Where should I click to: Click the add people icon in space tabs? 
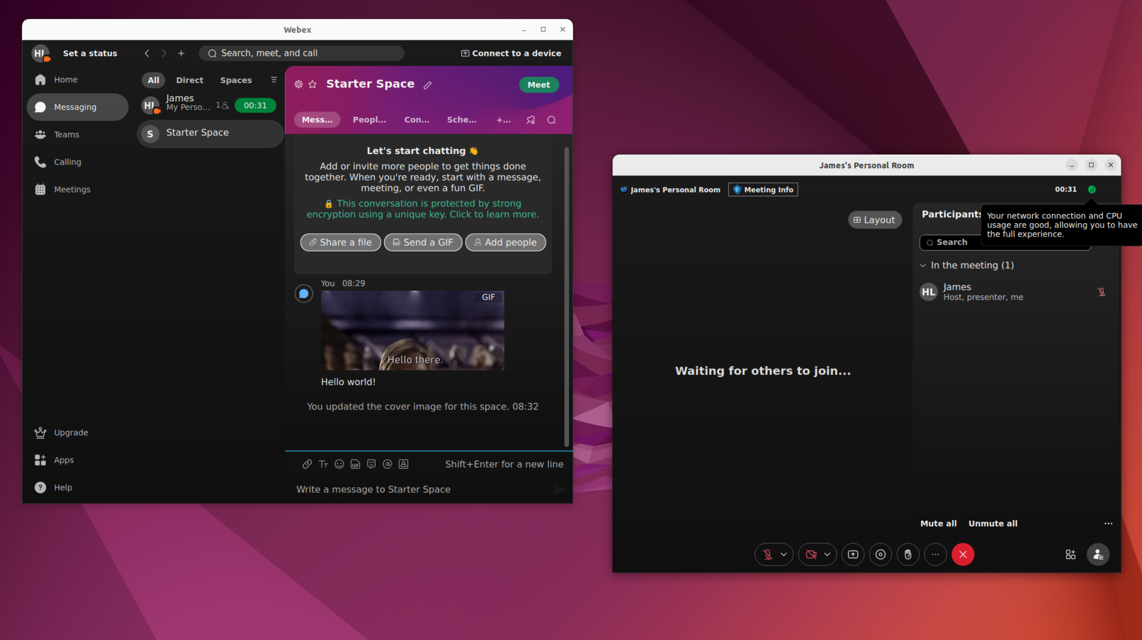[531, 120]
